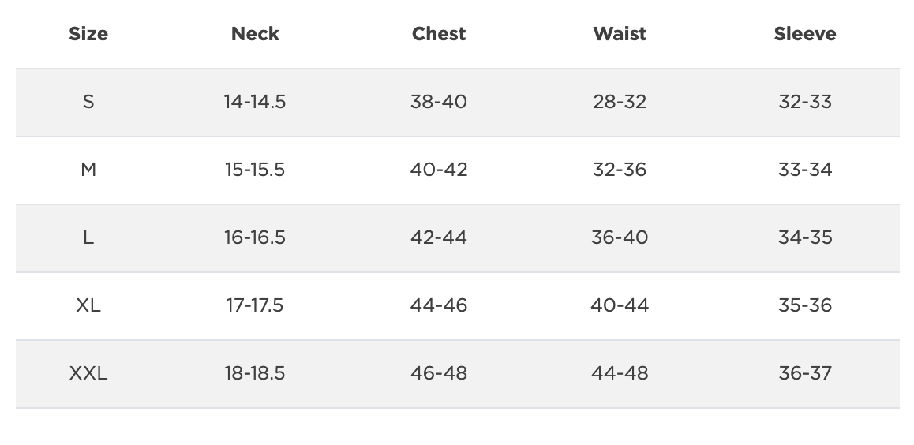Select chest measurement 40-42
This screenshot has width=914, height=445.
pyautogui.click(x=439, y=170)
